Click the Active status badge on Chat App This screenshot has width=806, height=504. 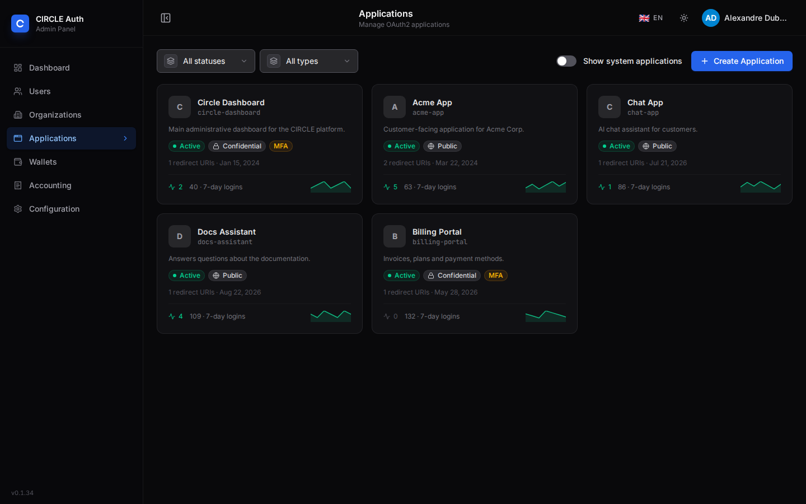[x=616, y=146]
